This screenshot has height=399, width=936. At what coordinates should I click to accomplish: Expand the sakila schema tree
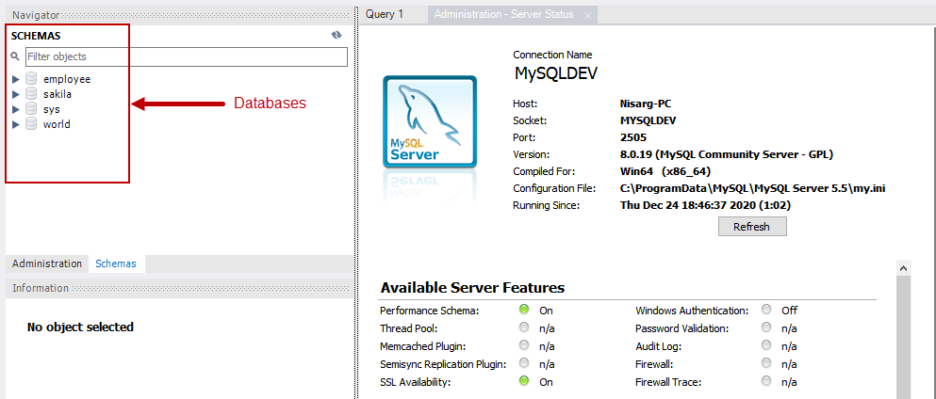tap(16, 94)
